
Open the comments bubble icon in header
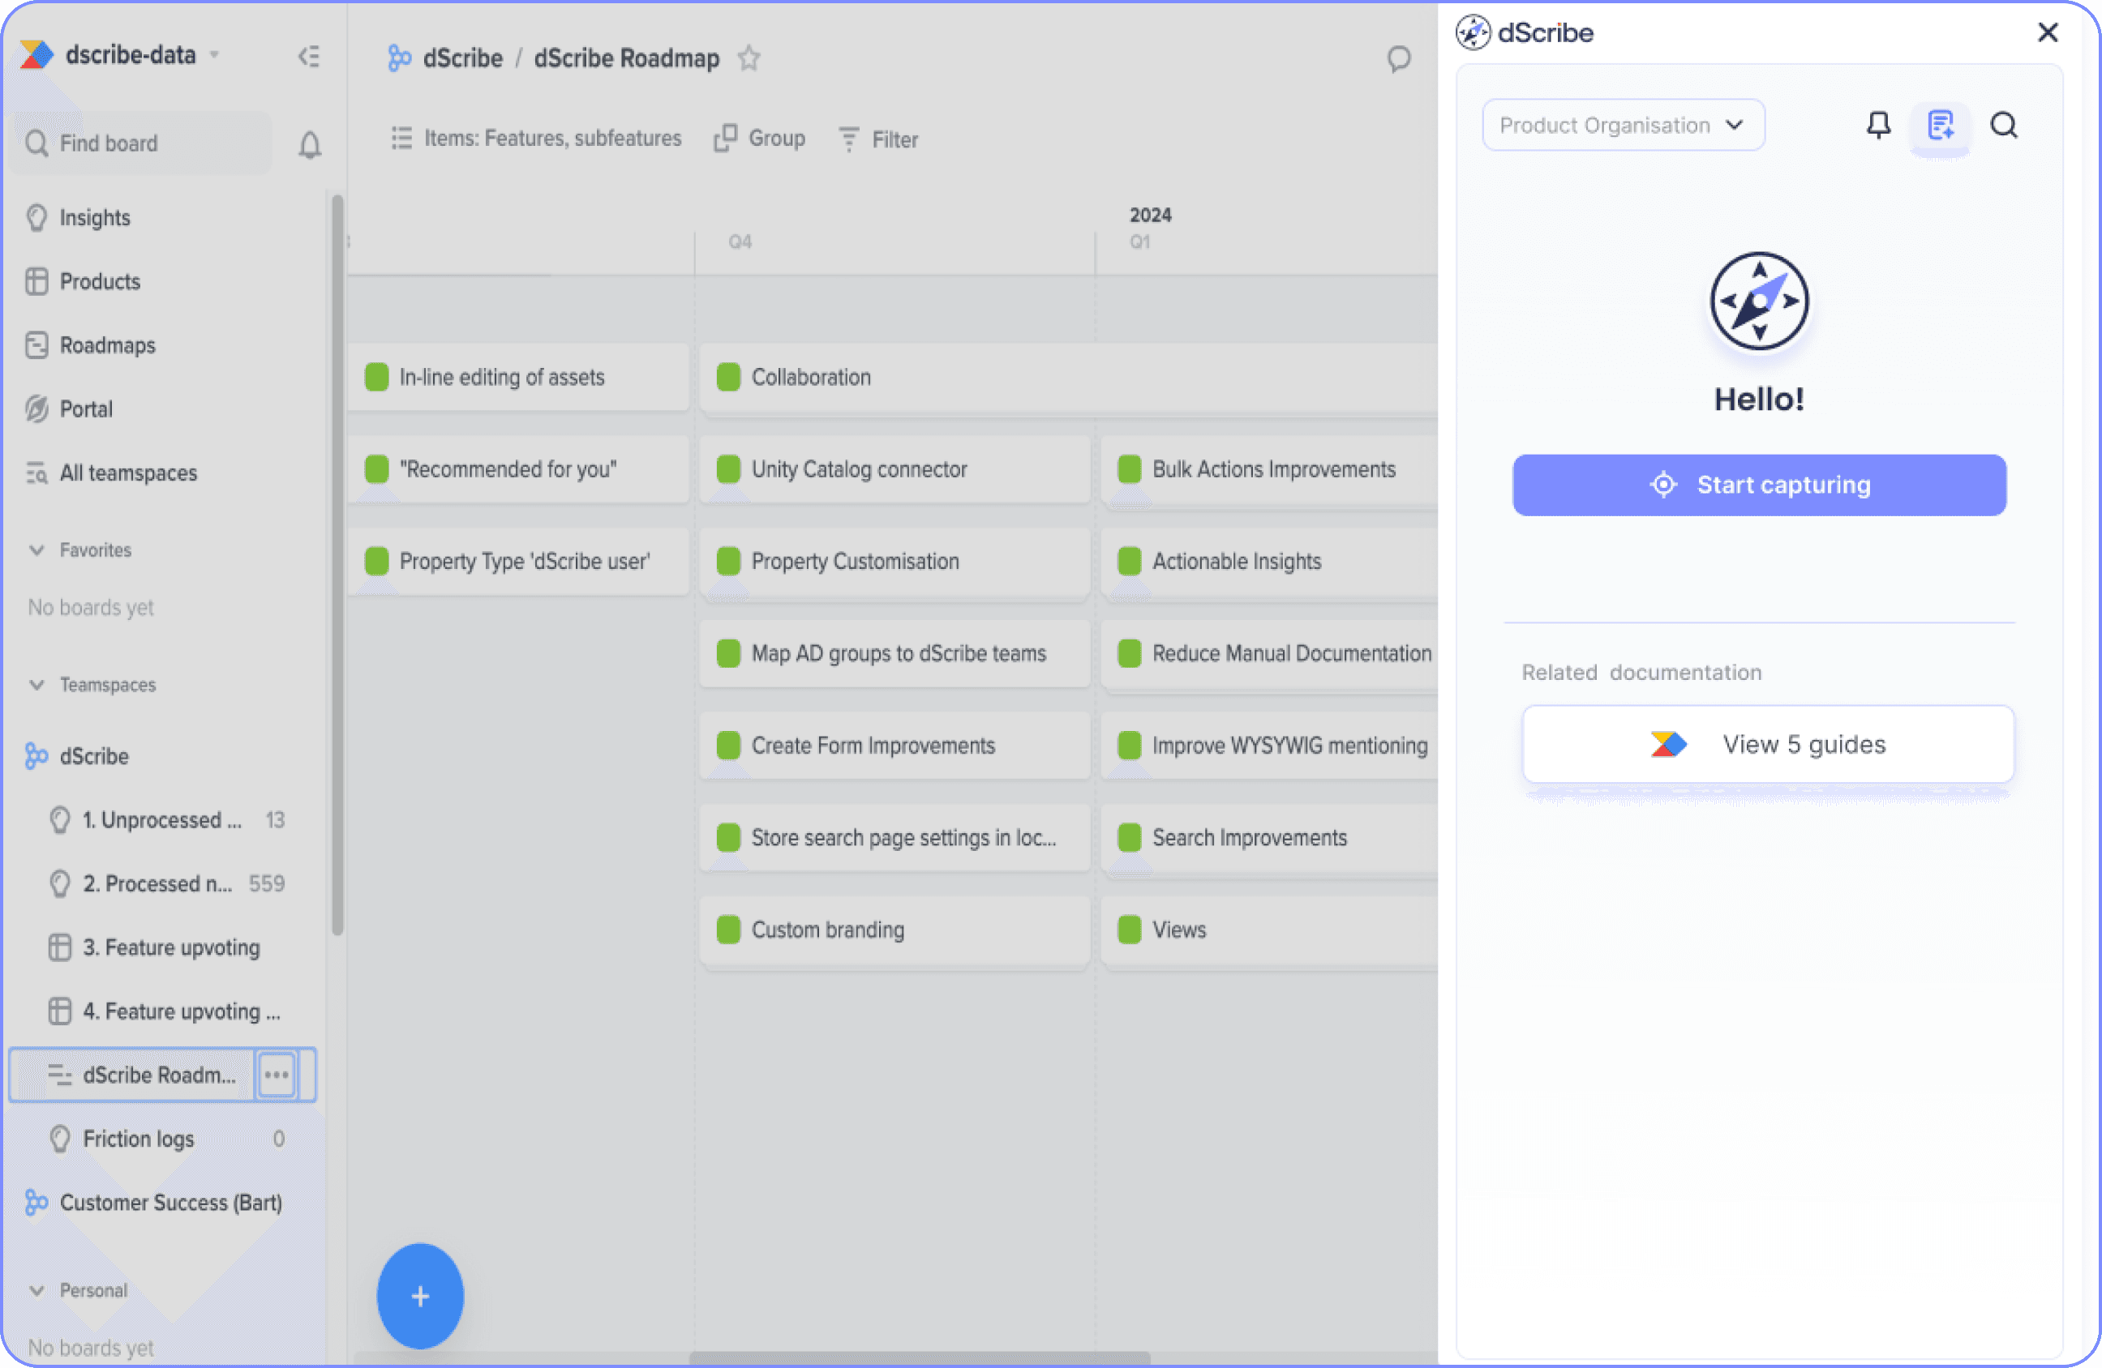(x=1398, y=59)
